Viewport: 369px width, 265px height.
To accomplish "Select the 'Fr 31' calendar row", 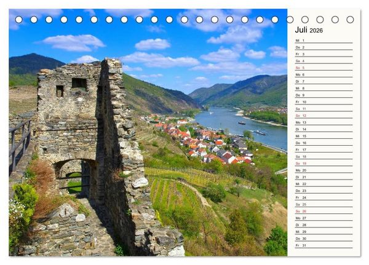I will pos(324,245).
